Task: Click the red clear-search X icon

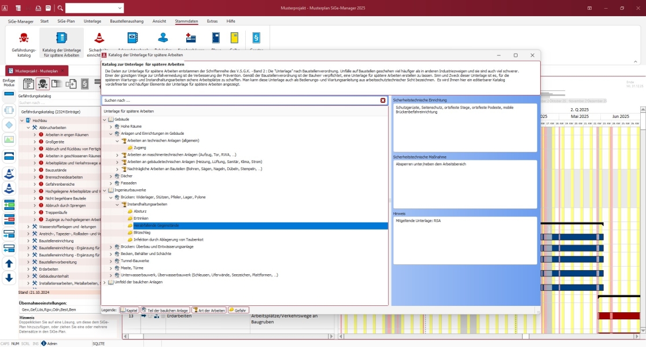Action: coord(383,101)
